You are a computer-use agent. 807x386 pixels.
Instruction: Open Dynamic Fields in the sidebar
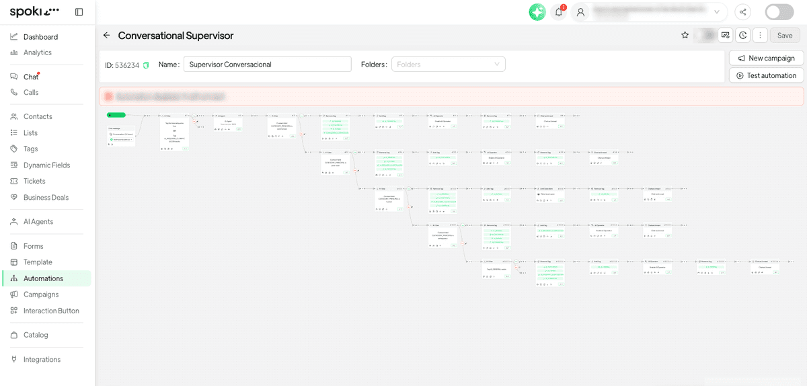tap(46, 165)
